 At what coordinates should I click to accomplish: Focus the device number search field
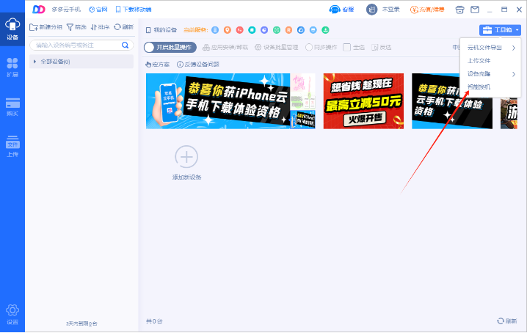click(x=81, y=45)
